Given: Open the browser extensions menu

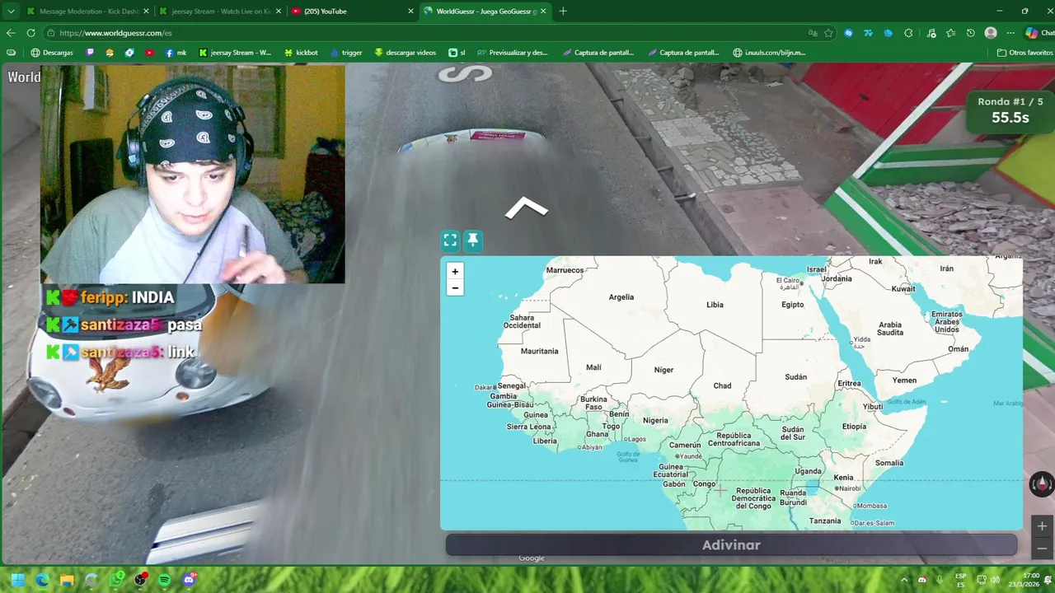Looking at the screenshot, I should [908, 33].
